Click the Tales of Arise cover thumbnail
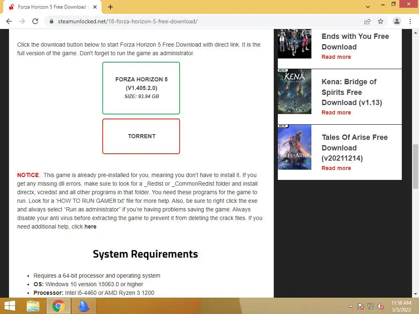The height and width of the screenshot is (314, 419). click(295, 147)
